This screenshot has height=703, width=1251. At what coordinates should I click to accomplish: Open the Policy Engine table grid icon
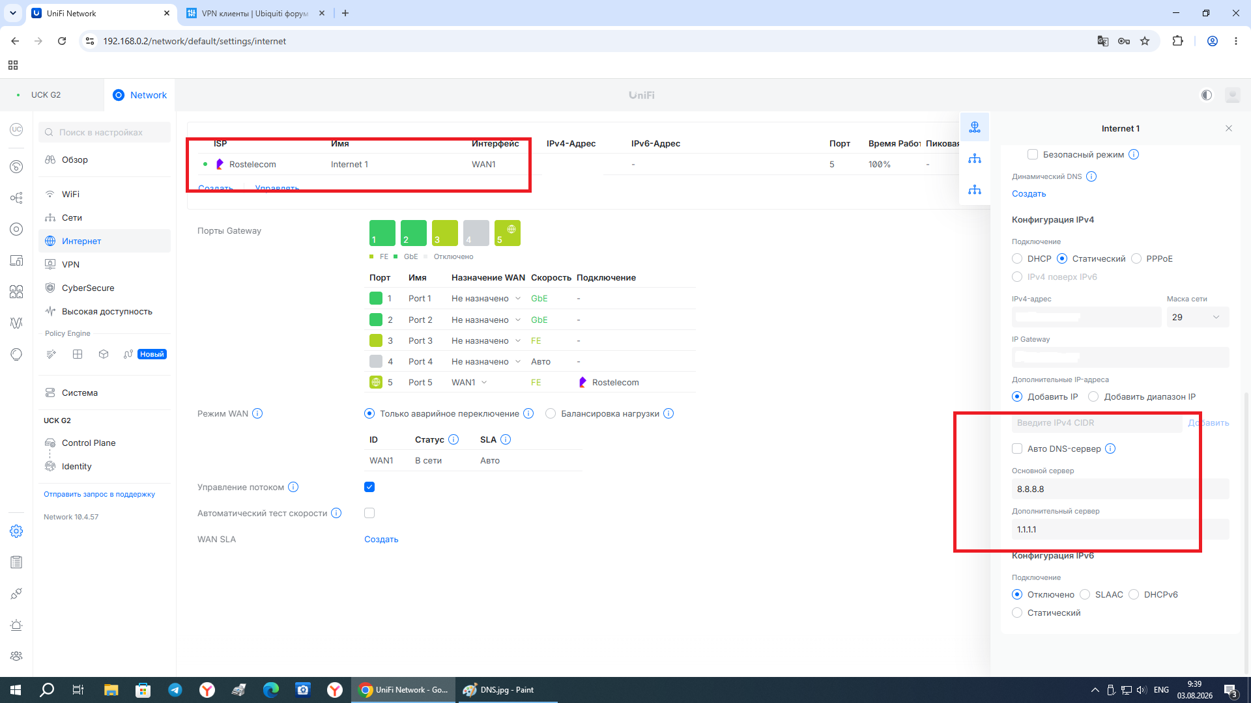tap(78, 354)
